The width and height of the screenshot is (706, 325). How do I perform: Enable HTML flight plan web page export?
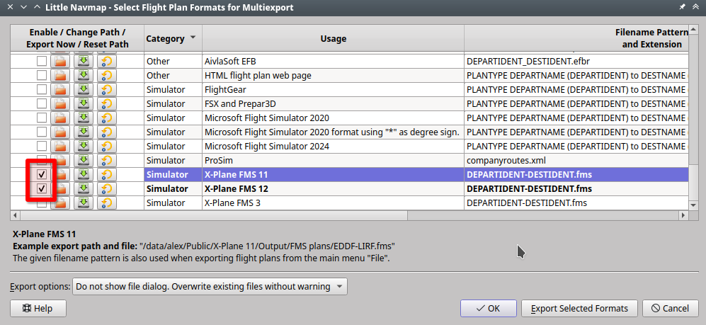point(41,75)
